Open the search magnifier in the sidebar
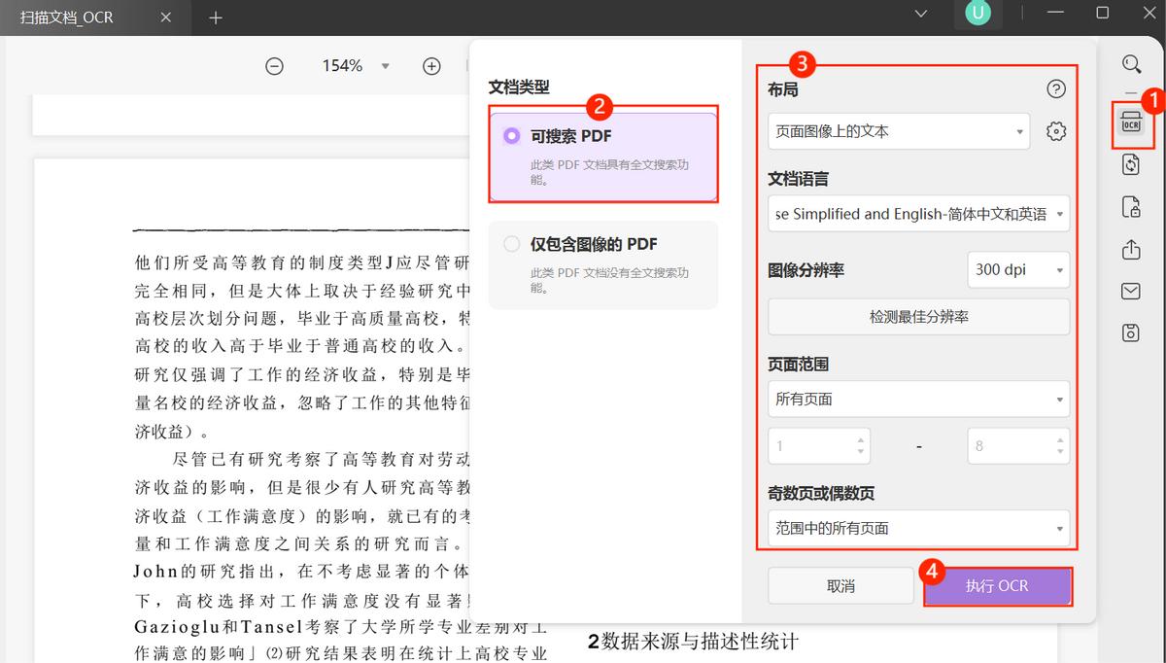 (1131, 63)
